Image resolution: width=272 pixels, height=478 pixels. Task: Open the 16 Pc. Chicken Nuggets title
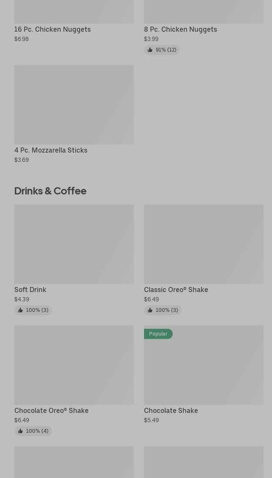(52, 29)
